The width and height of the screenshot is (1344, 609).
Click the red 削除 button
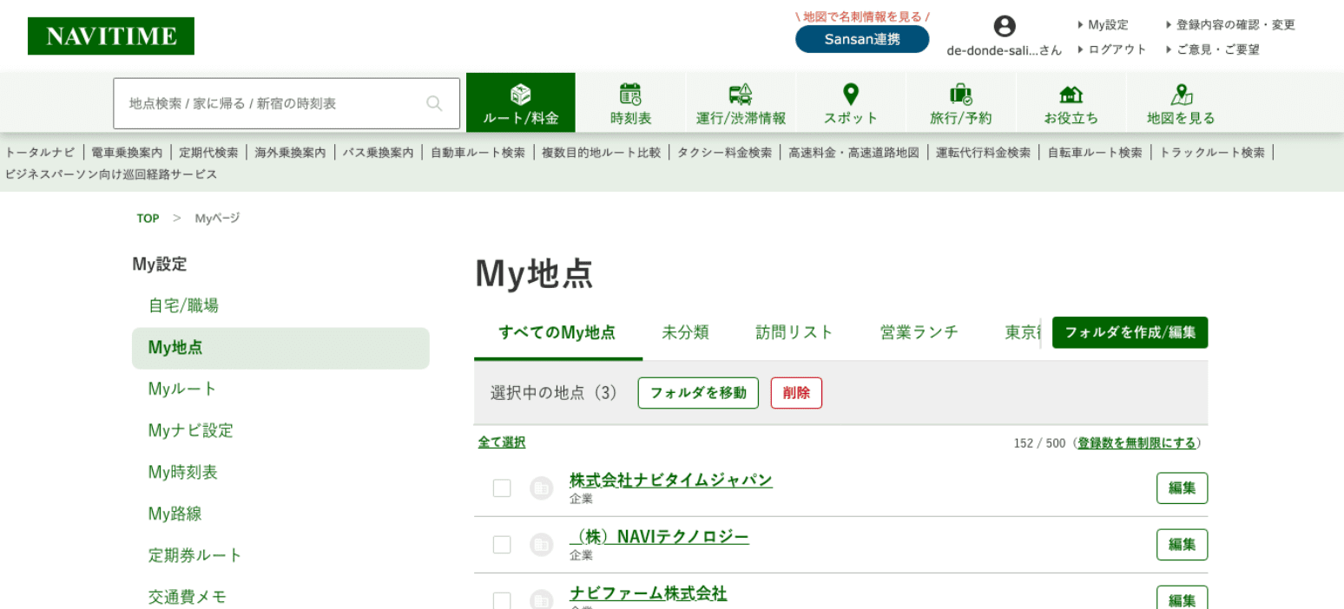[x=796, y=393]
